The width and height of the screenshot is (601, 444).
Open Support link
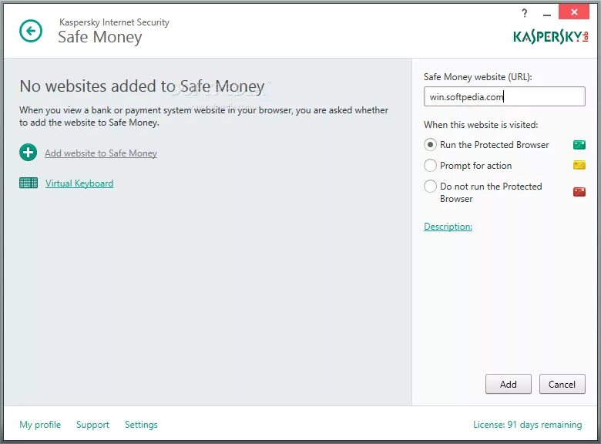coord(92,425)
